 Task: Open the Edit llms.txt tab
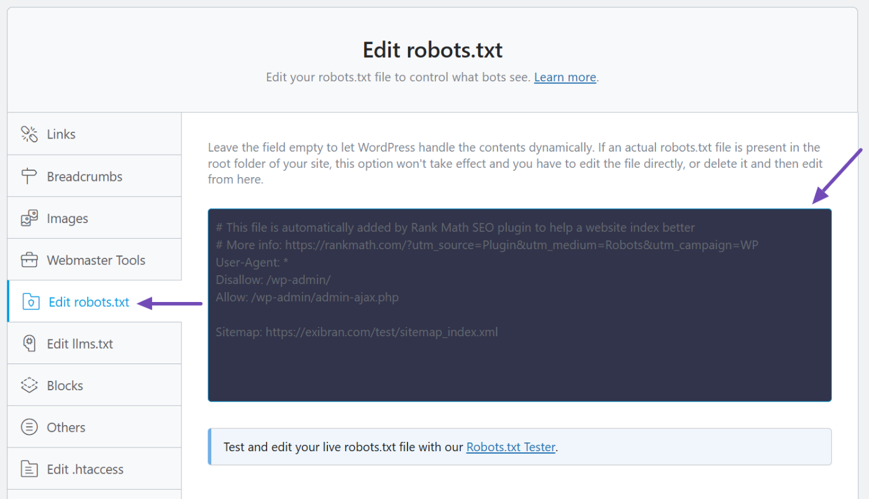coord(94,343)
